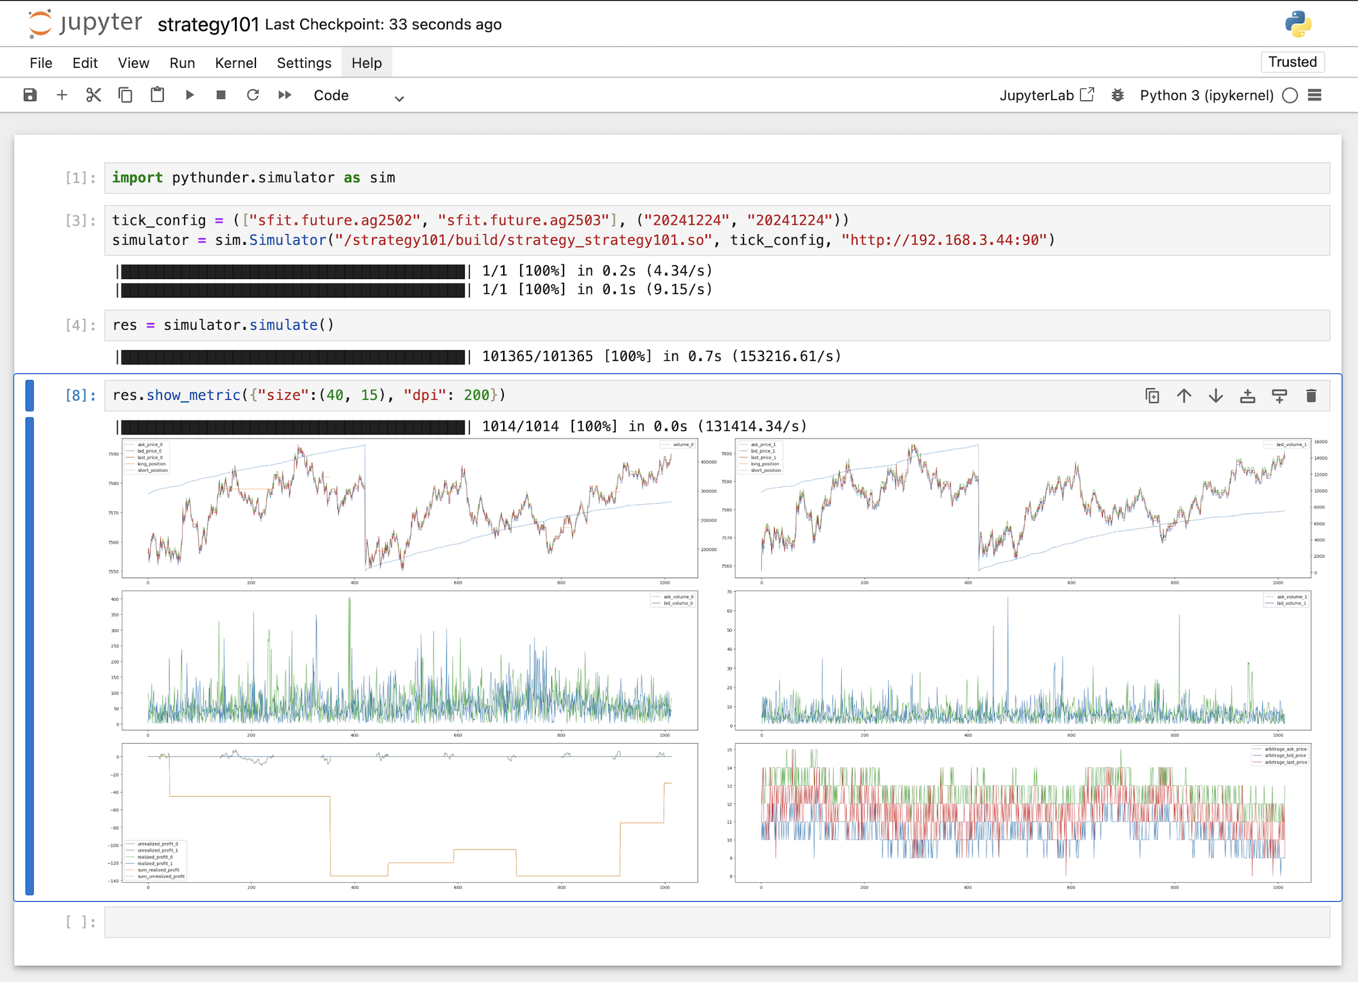This screenshot has height=982, width=1358.
Task: Click the ask_volume_1 bid_volume_1 chart
Action: pyautogui.click(x=1023, y=660)
